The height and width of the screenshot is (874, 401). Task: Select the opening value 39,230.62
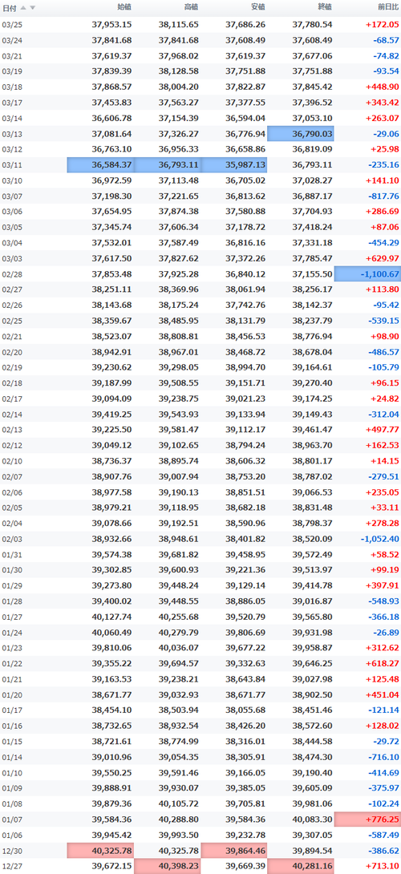111,368
